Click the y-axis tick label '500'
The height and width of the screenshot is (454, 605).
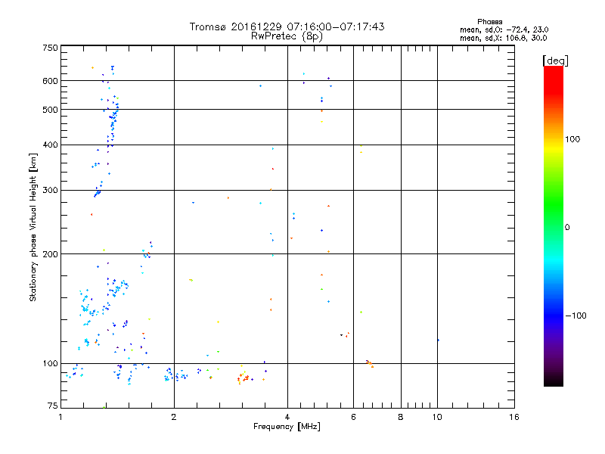point(51,110)
